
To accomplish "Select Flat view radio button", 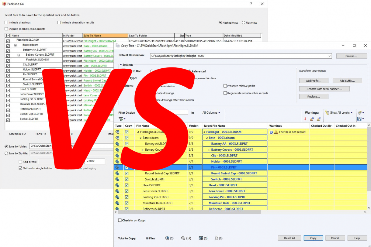I will pyautogui.click(x=243, y=23).
